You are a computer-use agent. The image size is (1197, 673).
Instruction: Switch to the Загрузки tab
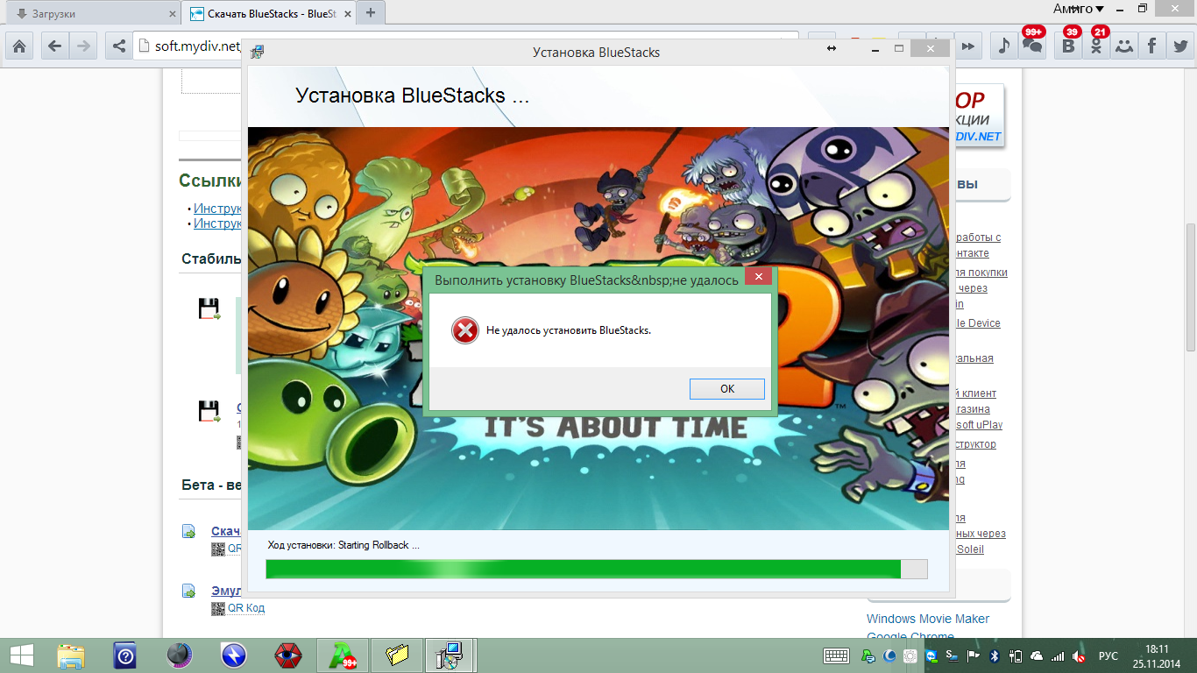(92, 13)
